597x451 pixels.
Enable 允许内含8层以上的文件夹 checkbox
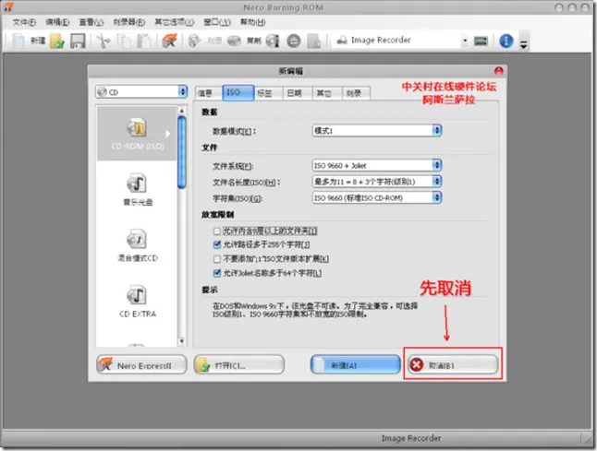(x=217, y=231)
